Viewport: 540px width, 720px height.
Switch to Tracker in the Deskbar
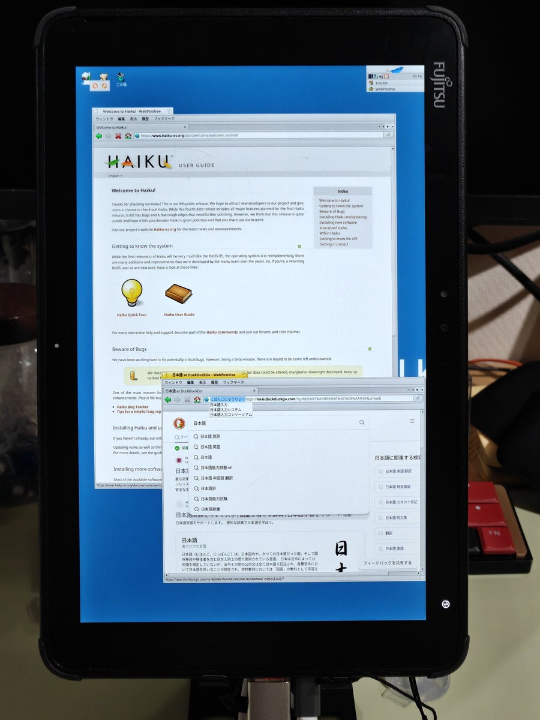pyautogui.click(x=395, y=83)
